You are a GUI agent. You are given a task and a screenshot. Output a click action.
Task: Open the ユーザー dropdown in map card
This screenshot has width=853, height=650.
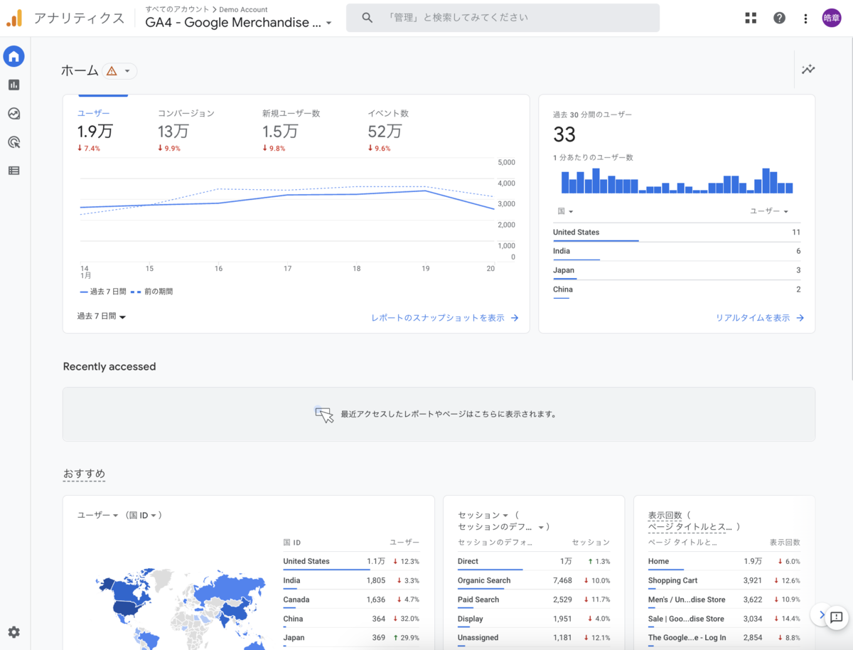[97, 515]
